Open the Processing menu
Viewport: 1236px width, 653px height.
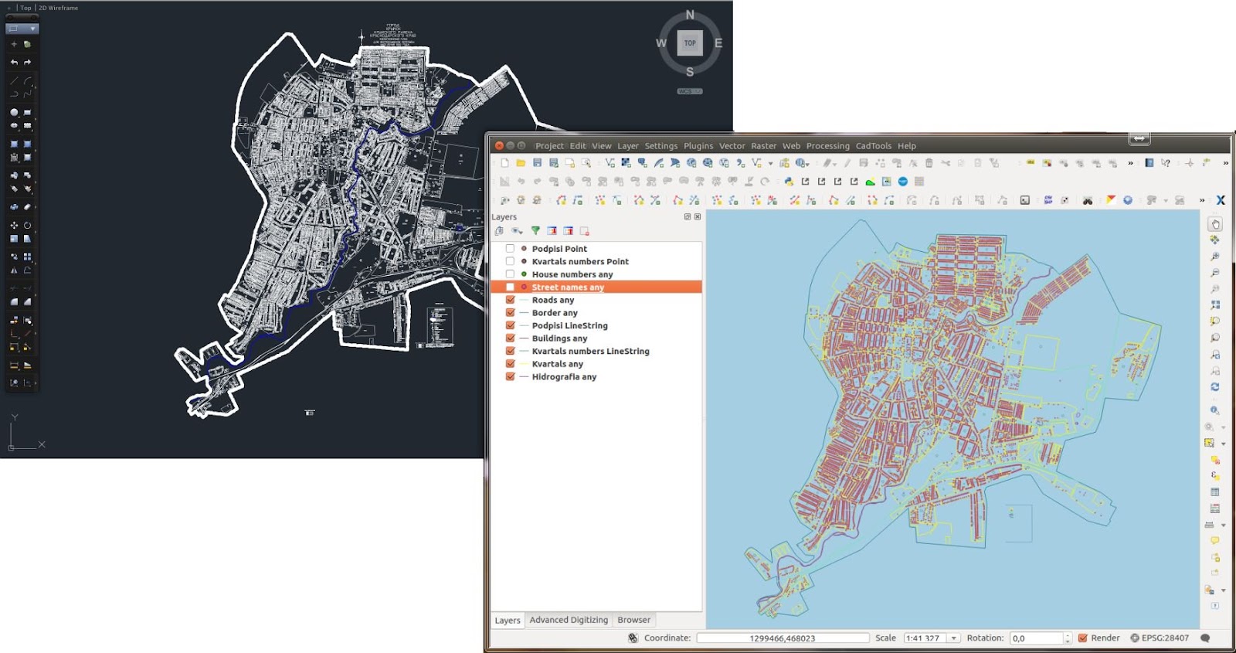point(827,146)
